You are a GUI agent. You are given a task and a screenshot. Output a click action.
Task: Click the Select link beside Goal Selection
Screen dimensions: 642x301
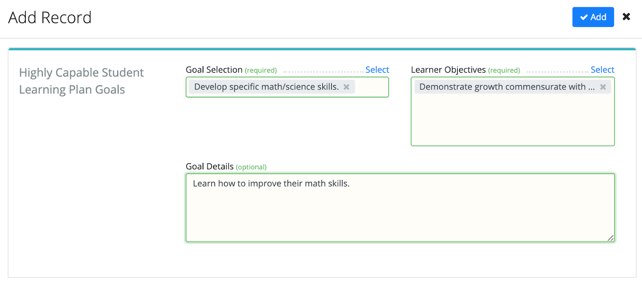[x=377, y=69]
